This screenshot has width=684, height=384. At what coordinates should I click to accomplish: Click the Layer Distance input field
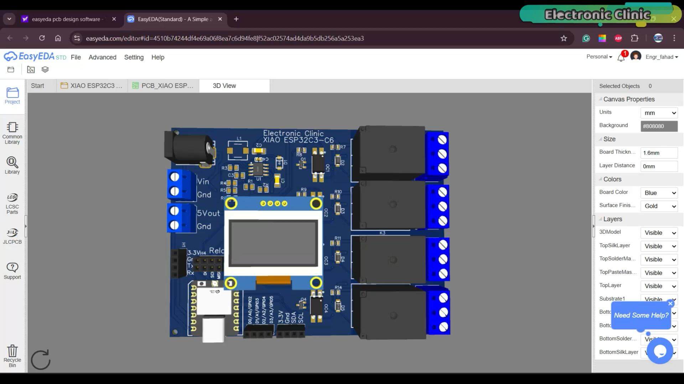659,166
